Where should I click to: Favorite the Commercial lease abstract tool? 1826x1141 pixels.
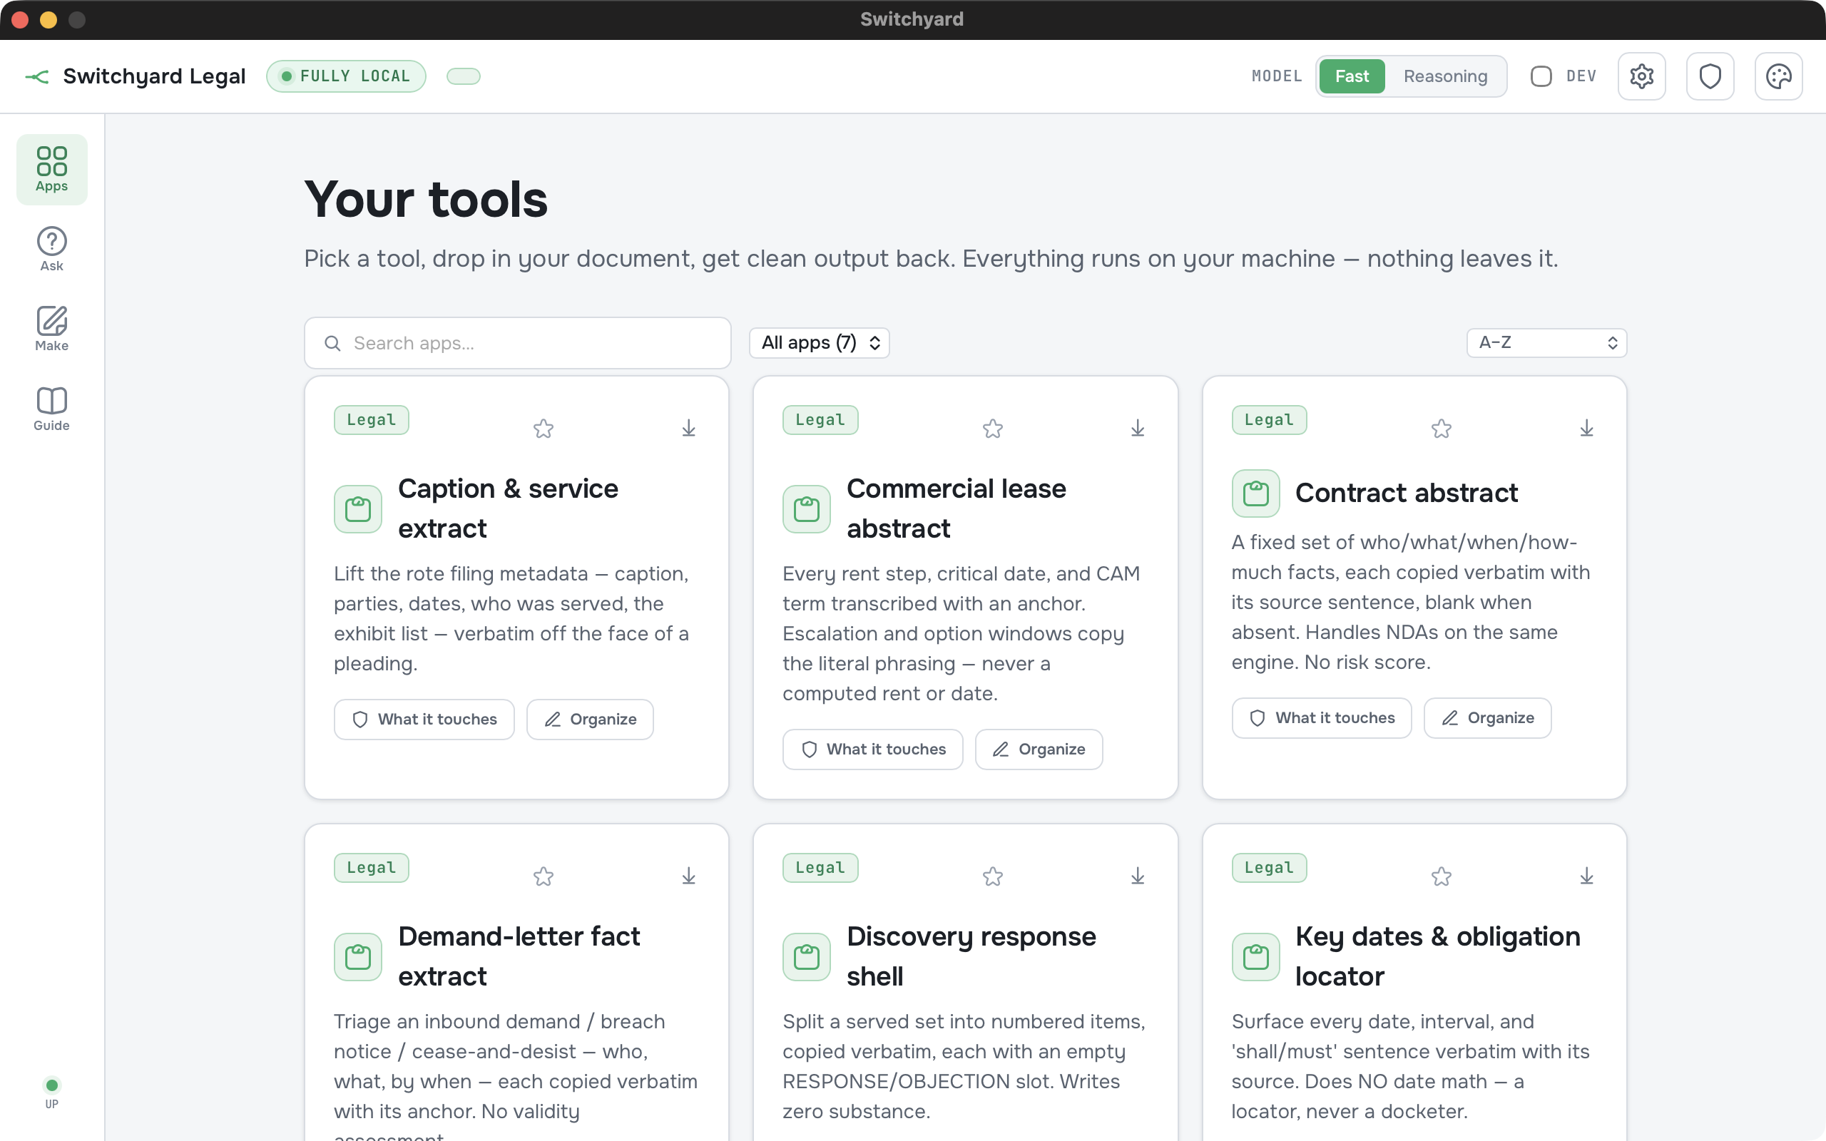993,429
